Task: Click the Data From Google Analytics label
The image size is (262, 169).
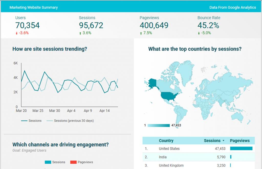Action: (x=233, y=7)
